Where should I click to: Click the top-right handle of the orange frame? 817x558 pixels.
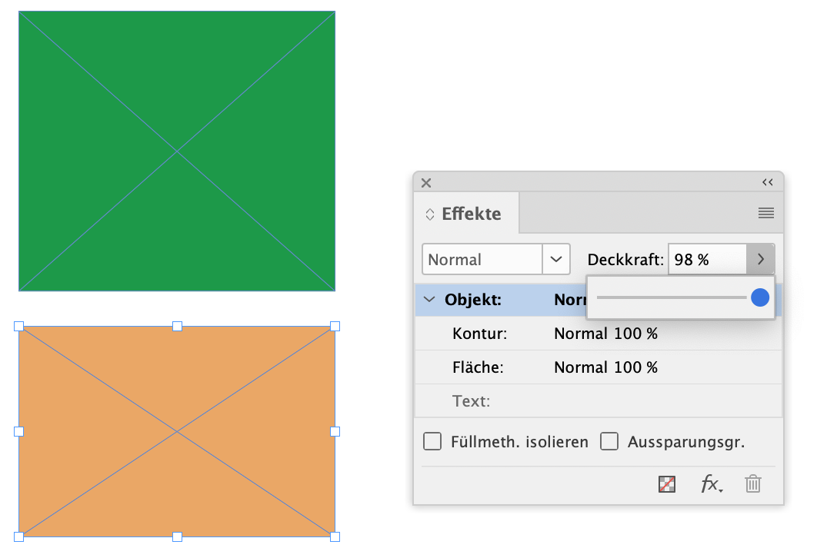pyautogui.click(x=335, y=327)
